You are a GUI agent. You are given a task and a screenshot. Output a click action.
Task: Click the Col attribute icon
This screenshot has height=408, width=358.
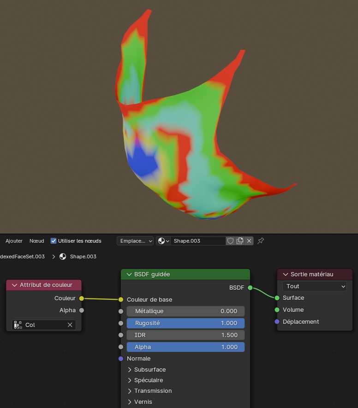click(x=18, y=325)
